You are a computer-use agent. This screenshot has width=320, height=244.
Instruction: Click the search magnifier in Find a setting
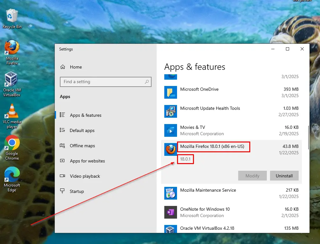147,82
